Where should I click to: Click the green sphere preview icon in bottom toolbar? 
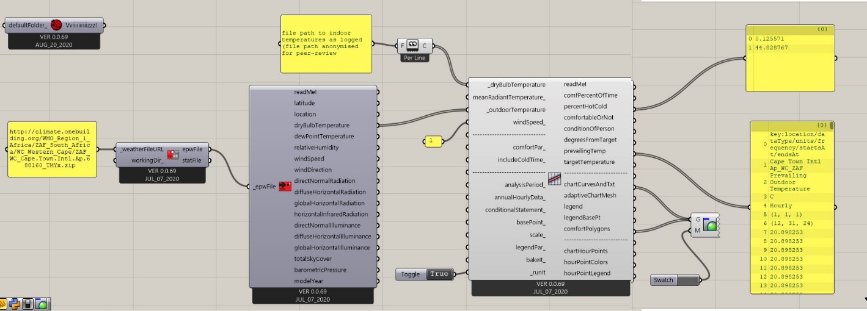click(42, 304)
